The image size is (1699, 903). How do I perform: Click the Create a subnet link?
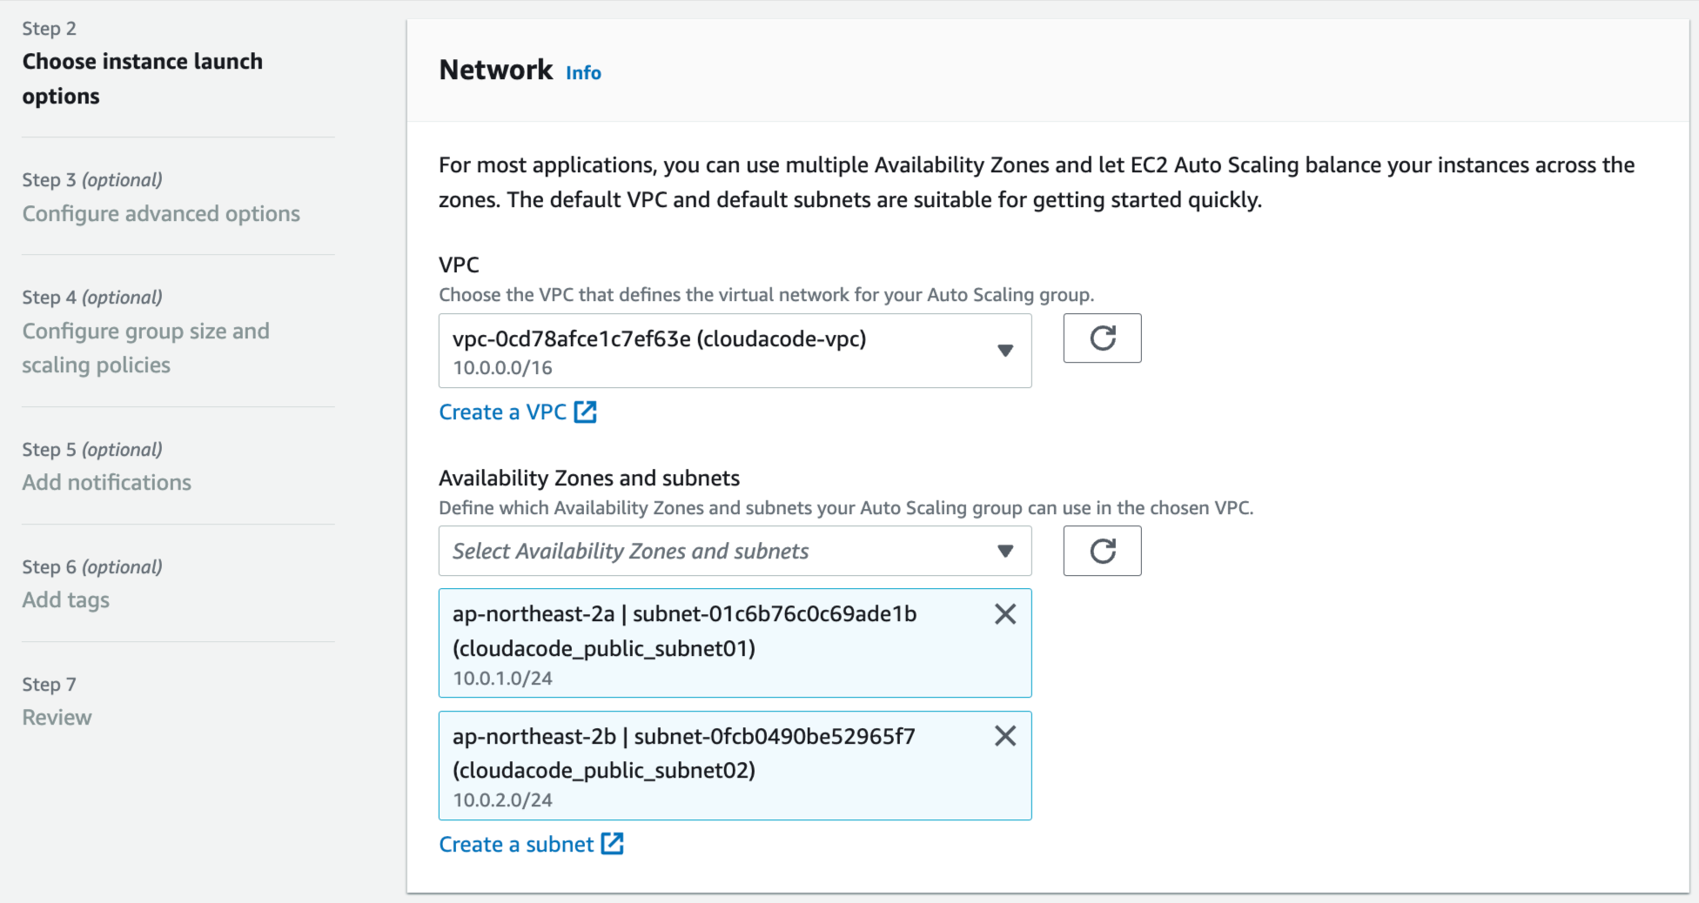click(x=531, y=844)
